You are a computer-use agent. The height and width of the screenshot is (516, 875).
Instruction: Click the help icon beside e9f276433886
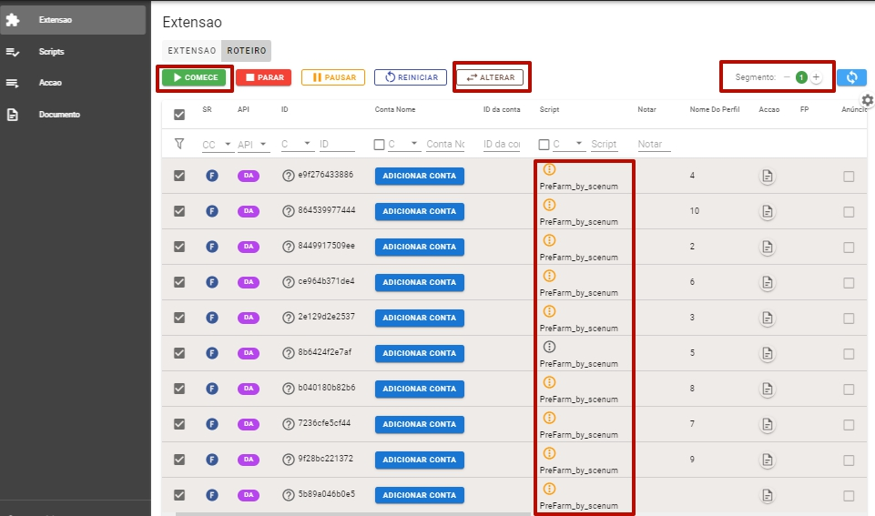coord(288,176)
